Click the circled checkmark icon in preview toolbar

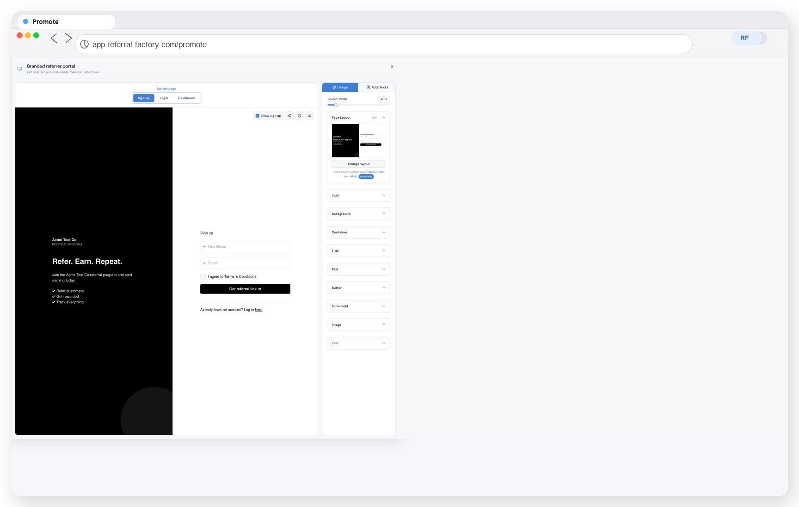coord(300,116)
